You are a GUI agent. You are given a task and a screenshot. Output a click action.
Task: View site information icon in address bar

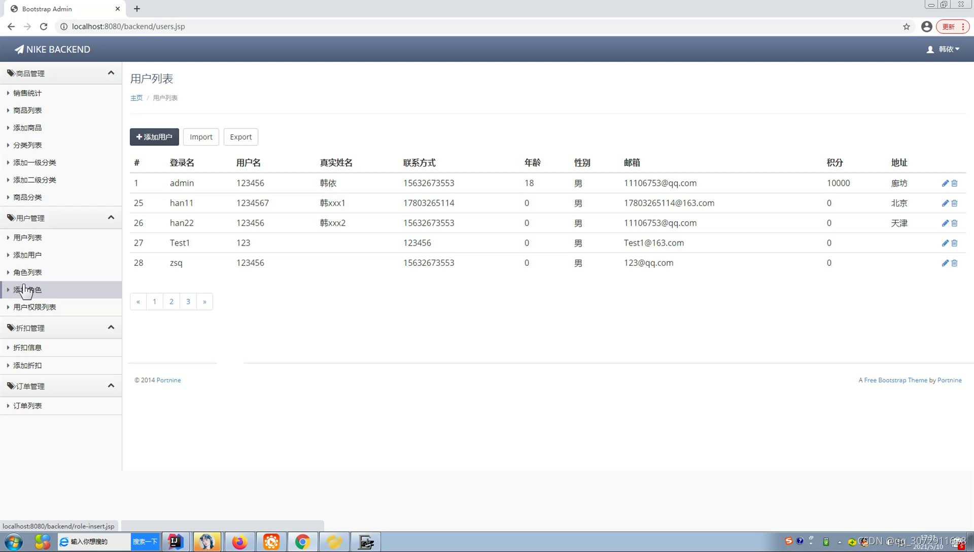[x=64, y=26]
